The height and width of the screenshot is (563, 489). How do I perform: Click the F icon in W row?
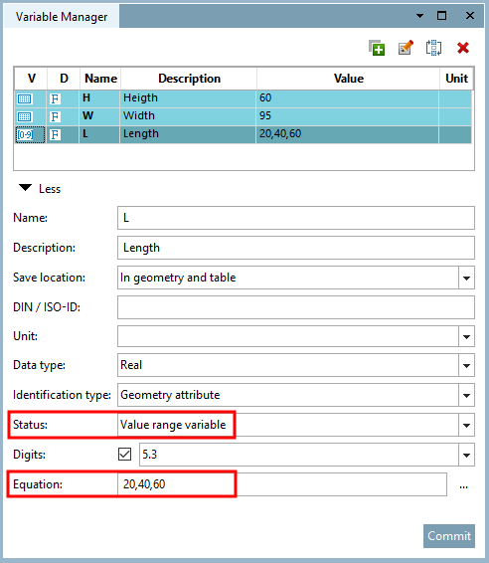coord(55,116)
